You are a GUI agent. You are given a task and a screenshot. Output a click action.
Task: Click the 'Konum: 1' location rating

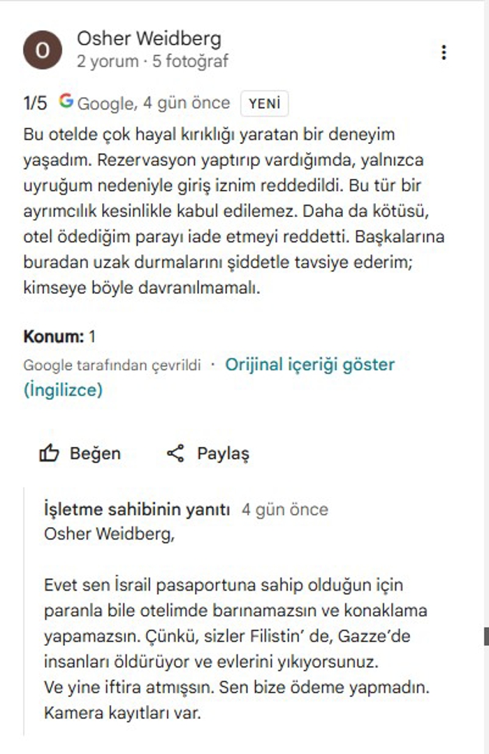click(59, 337)
